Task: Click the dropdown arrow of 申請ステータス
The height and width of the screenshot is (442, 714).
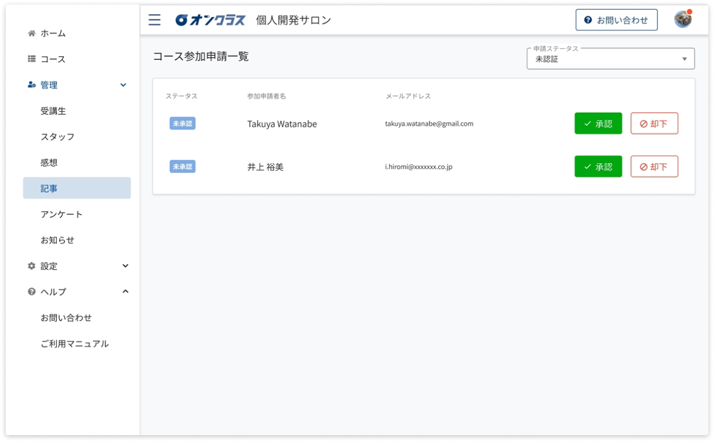Action: (x=684, y=59)
